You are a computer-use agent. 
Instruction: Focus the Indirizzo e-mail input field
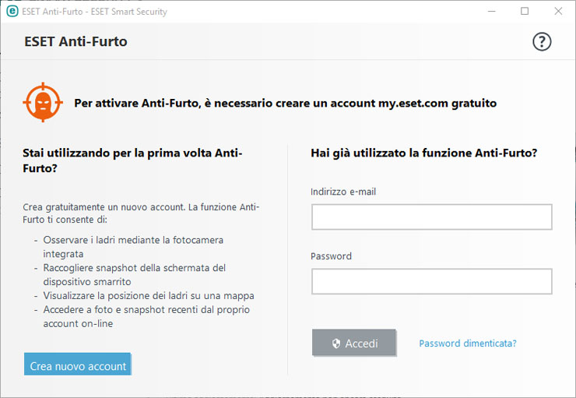click(431, 217)
